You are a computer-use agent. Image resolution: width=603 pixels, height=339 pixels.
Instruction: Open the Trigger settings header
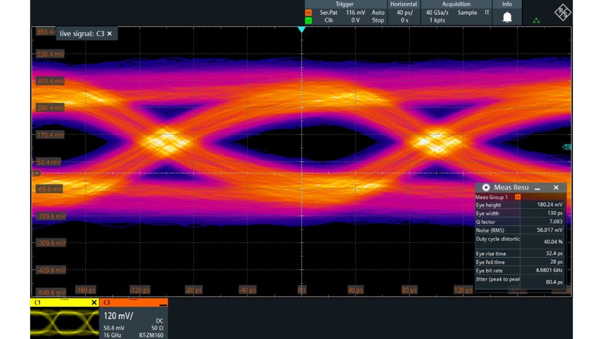[x=344, y=4]
